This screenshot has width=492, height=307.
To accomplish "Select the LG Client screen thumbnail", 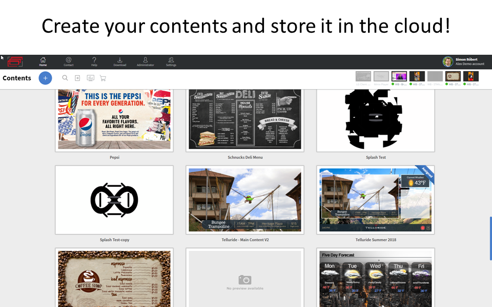I will click(x=363, y=76).
